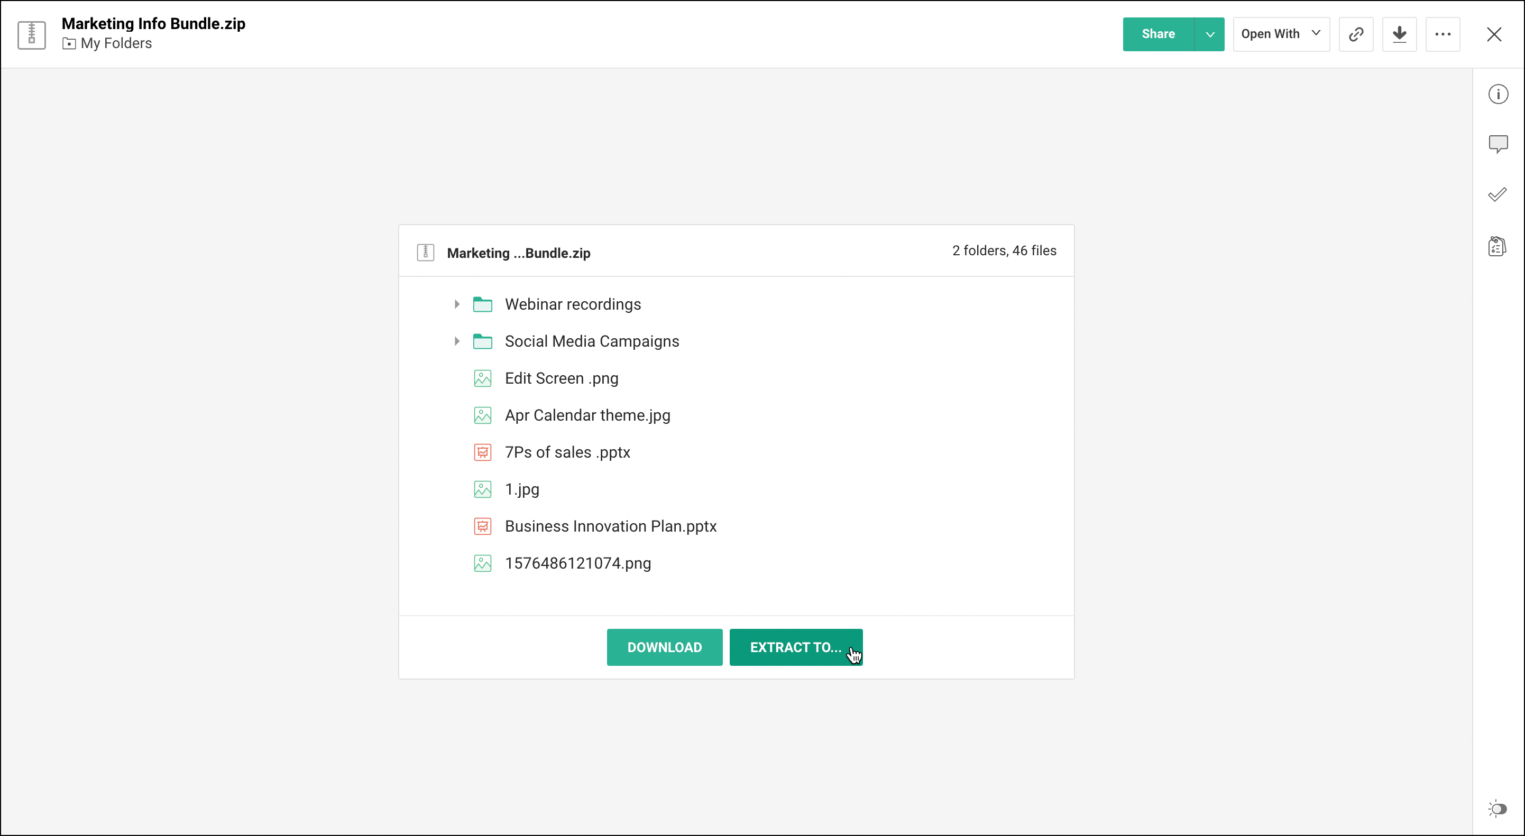Open the clipboard checklist sidebar icon
Screen dimensions: 1525x836
point(1497,246)
